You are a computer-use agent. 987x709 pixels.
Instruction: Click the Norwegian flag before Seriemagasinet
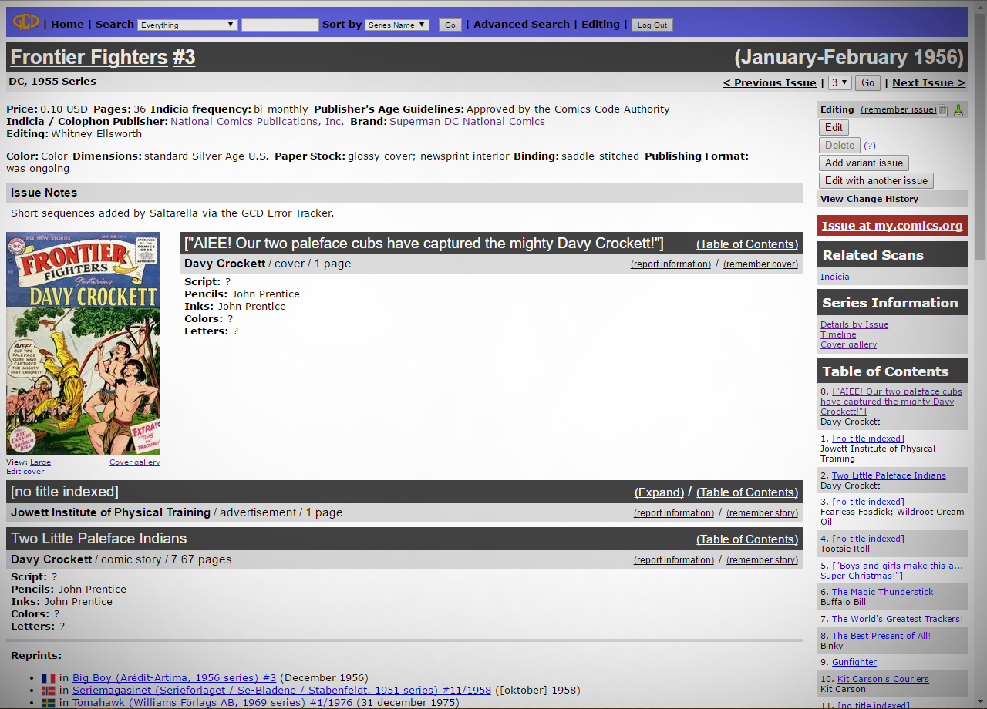tap(49, 691)
